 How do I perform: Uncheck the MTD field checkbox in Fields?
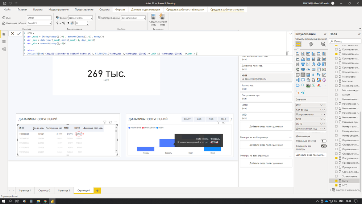pos(336,185)
